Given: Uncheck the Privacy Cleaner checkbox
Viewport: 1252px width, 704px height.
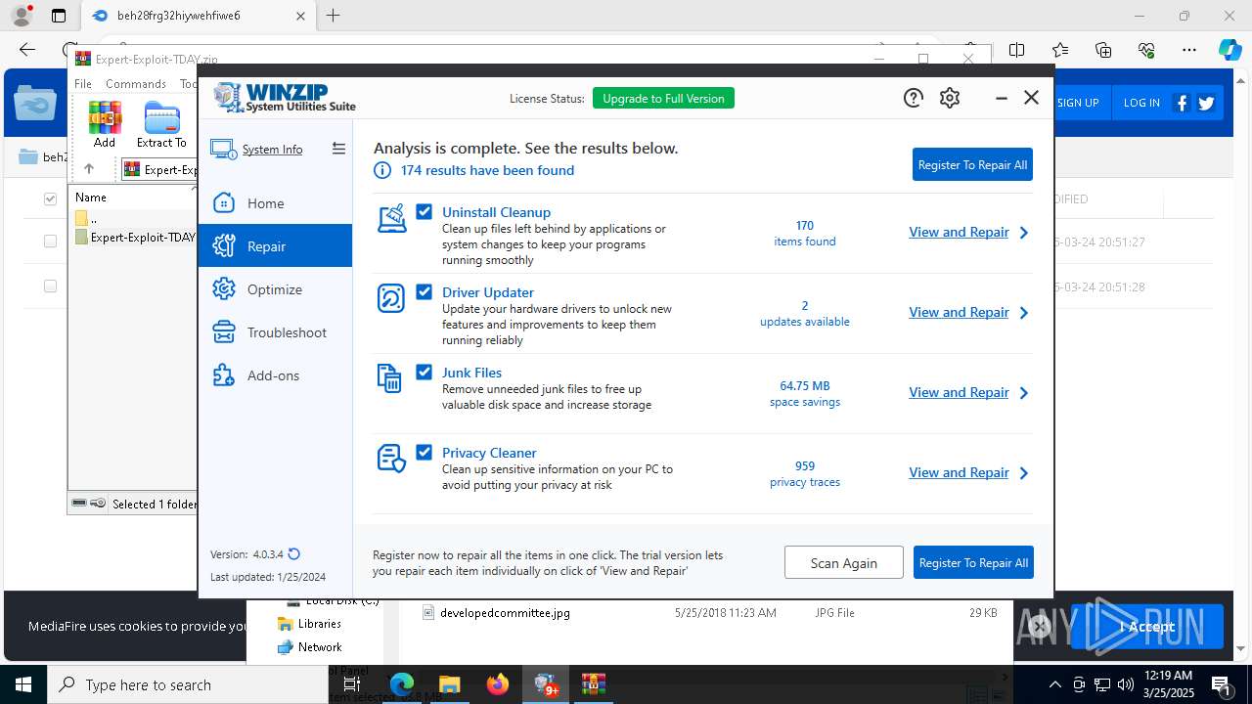Looking at the screenshot, I should 424,452.
